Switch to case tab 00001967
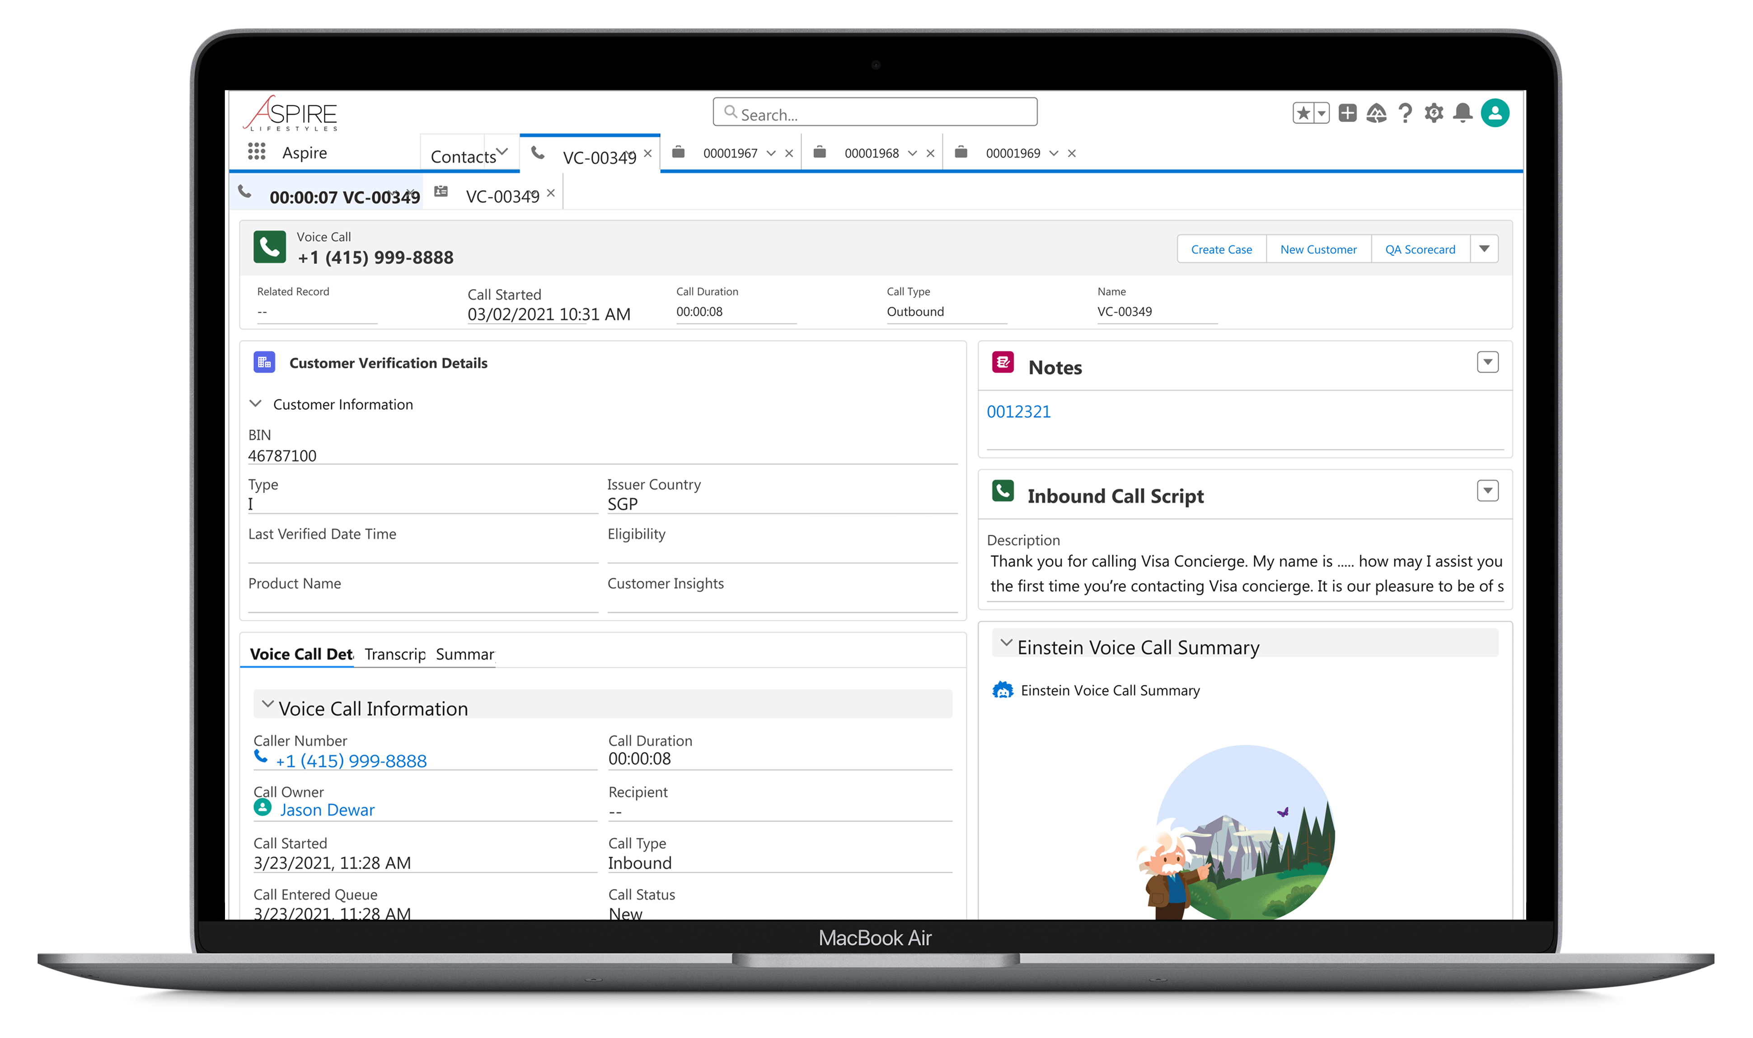 pyautogui.click(x=730, y=153)
